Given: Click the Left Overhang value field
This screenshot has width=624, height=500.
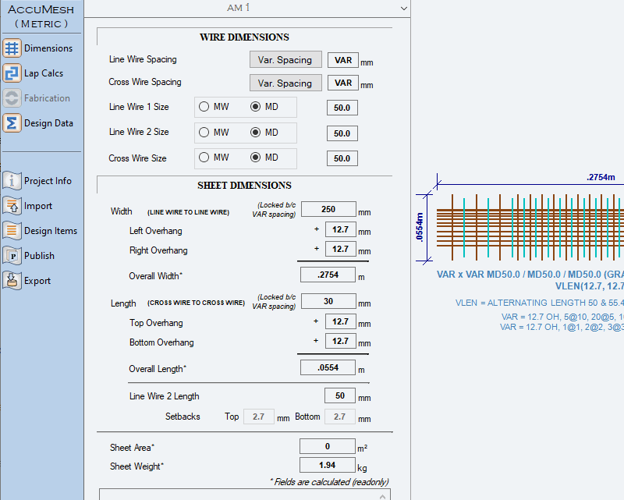Looking at the screenshot, I should click(x=339, y=229).
